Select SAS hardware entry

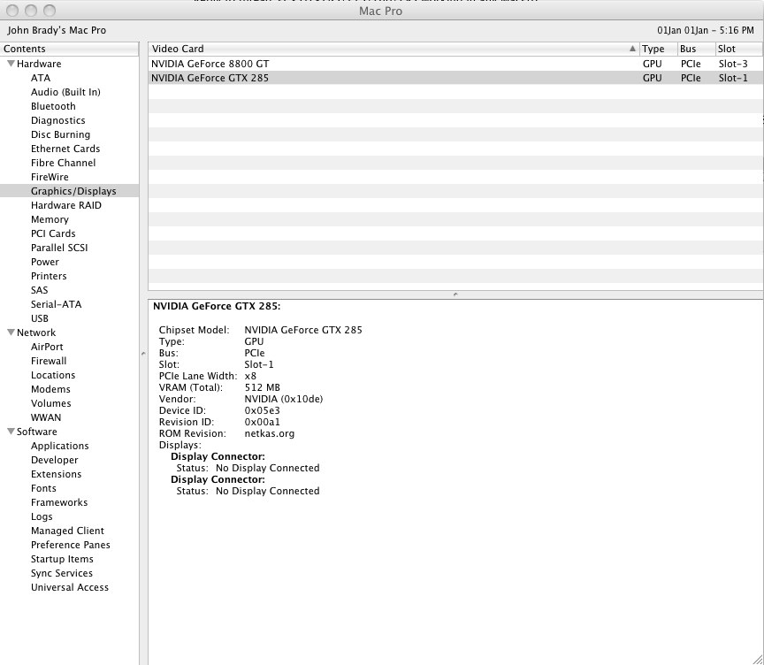40,290
